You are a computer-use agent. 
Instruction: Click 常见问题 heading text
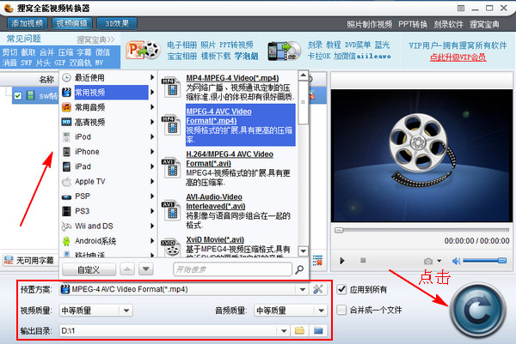[x=24, y=39]
